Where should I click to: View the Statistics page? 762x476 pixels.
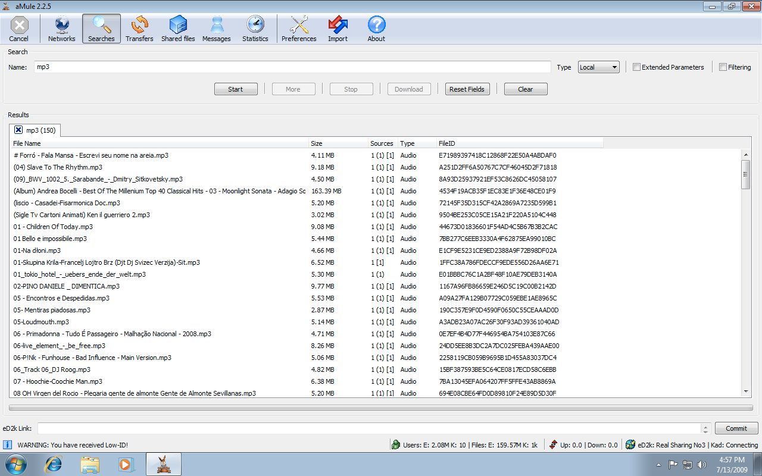pos(255,29)
